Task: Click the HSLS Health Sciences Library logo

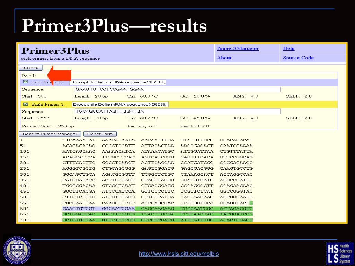Action: pos(339,253)
